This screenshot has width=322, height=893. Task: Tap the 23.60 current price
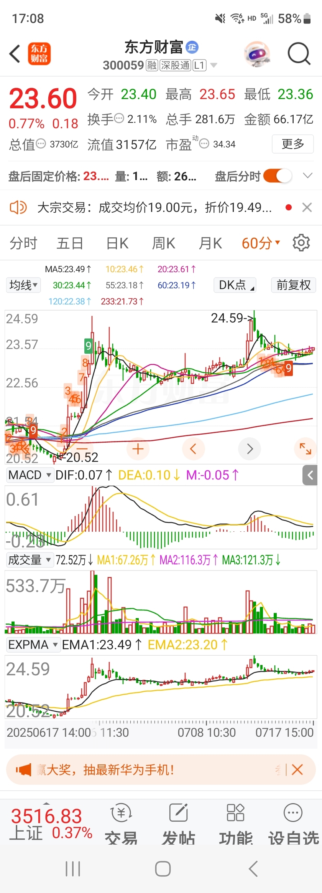pos(43,99)
